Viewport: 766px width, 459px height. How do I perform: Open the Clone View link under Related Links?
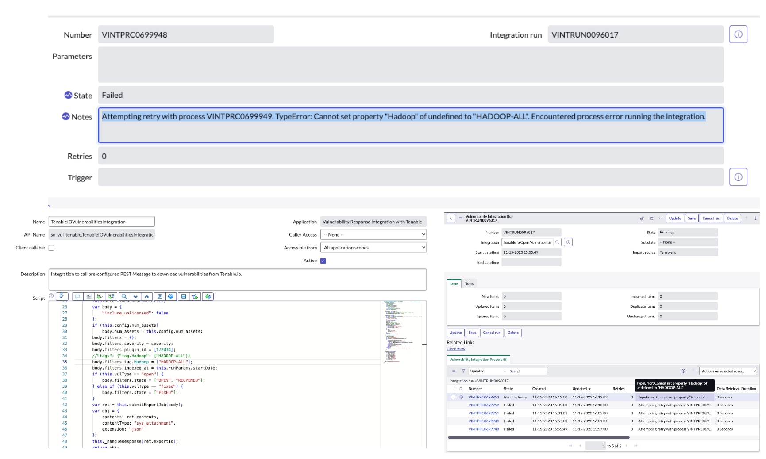click(456, 348)
